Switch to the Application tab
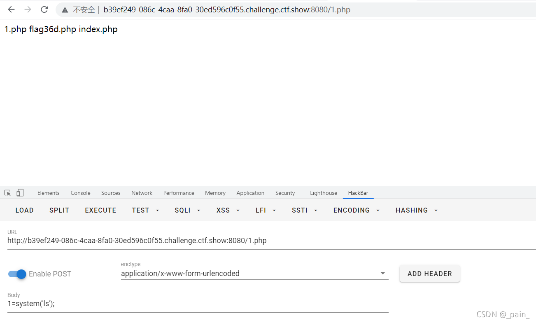The image size is (536, 323). (250, 193)
